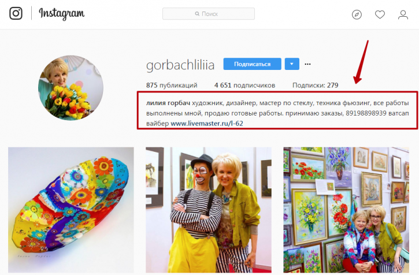Click the 875 публикаций posts count
Screen dimensions: 419x275
pos(172,86)
